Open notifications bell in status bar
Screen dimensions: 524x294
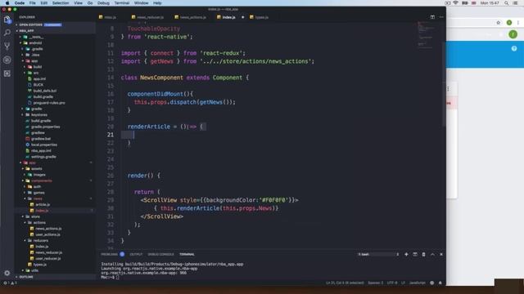(x=440, y=283)
